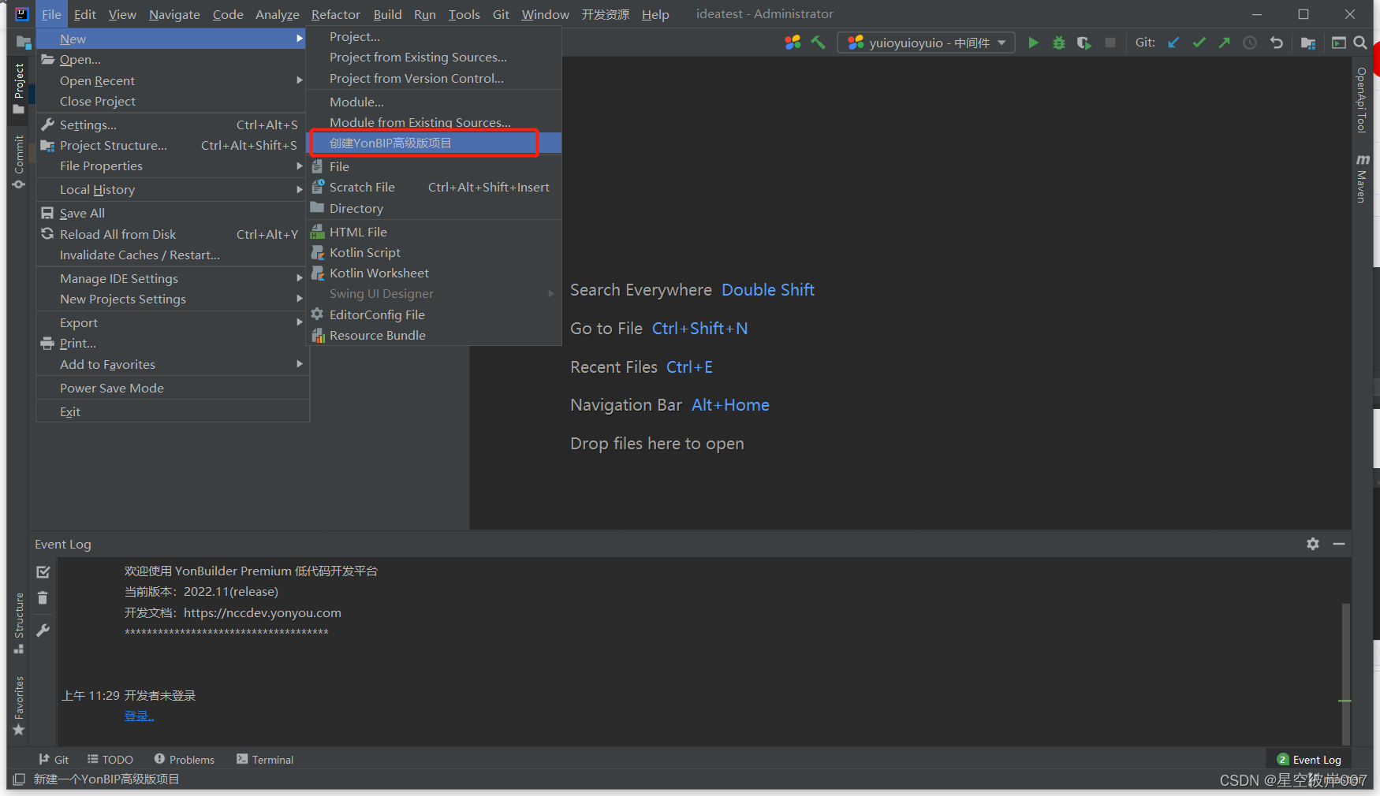1380x796 pixels.
Task: Expand Open Recent submenu
Action: (x=172, y=80)
